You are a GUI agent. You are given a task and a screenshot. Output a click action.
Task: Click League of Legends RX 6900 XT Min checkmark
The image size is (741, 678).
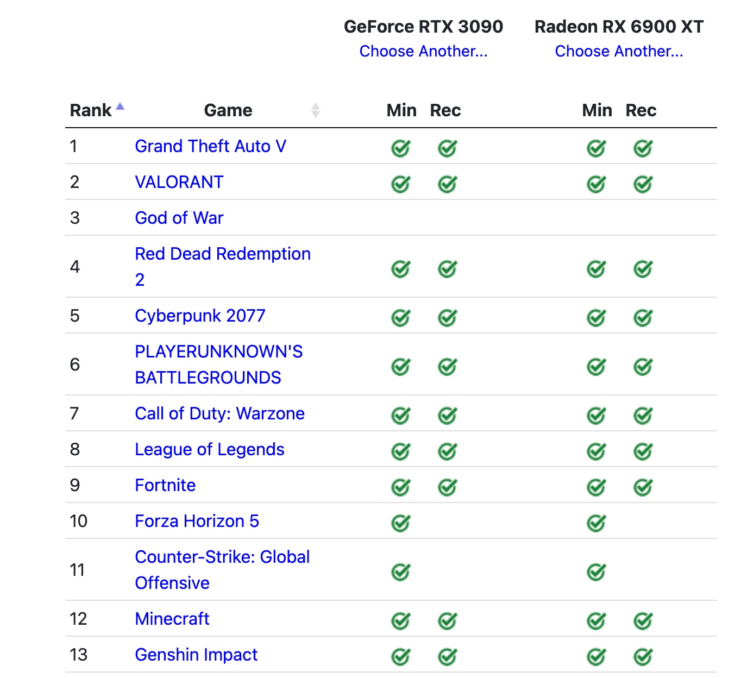point(596,451)
